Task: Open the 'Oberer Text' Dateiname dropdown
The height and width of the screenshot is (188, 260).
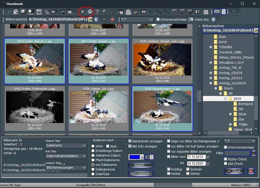Action: [x=84, y=146]
